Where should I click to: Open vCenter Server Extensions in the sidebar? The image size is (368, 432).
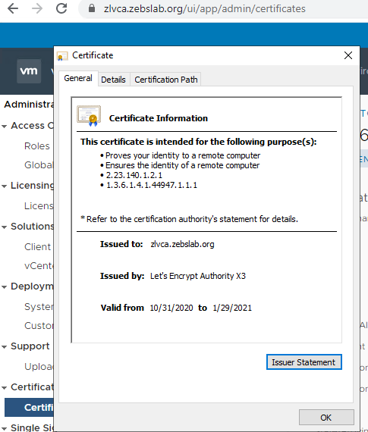pos(39,265)
